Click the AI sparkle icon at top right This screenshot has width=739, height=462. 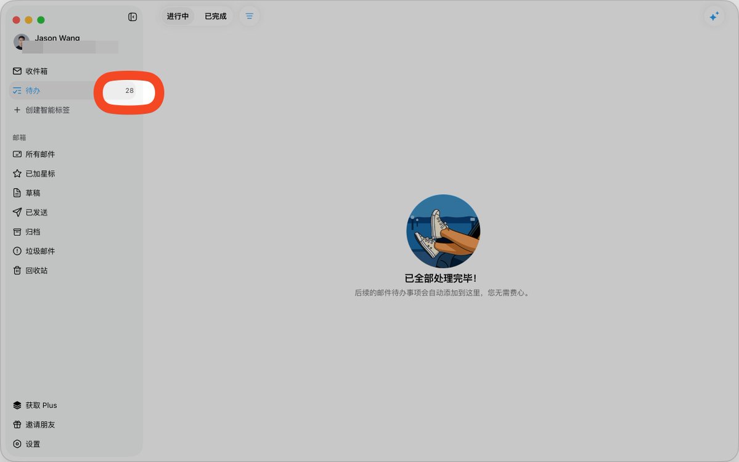tap(714, 17)
